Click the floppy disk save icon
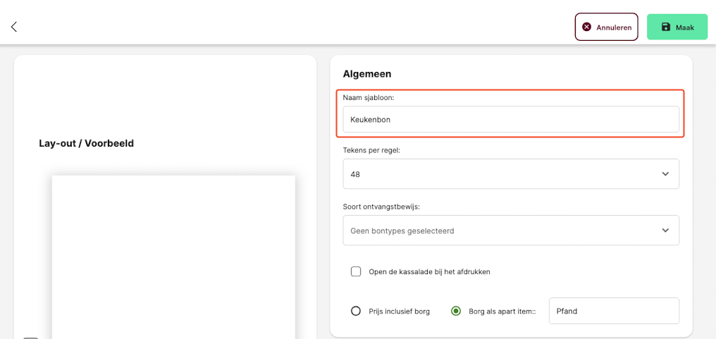Viewport: 716px width, 339px height. [x=666, y=27]
